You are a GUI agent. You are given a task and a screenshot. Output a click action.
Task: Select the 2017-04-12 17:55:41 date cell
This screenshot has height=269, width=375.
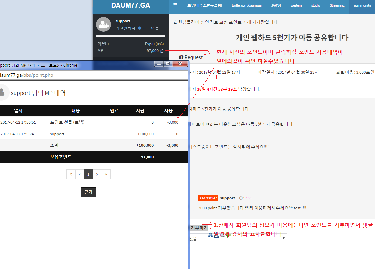[x=18, y=134]
